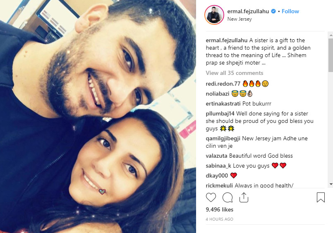The width and height of the screenshot is (333, 233).
Task: Click the ermal.fejzullahu username in header
Action: point(248,11)
